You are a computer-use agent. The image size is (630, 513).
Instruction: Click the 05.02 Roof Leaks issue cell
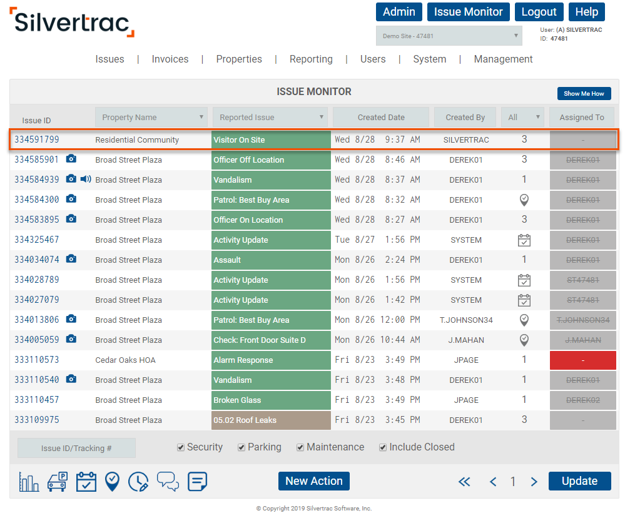point(271,420)
